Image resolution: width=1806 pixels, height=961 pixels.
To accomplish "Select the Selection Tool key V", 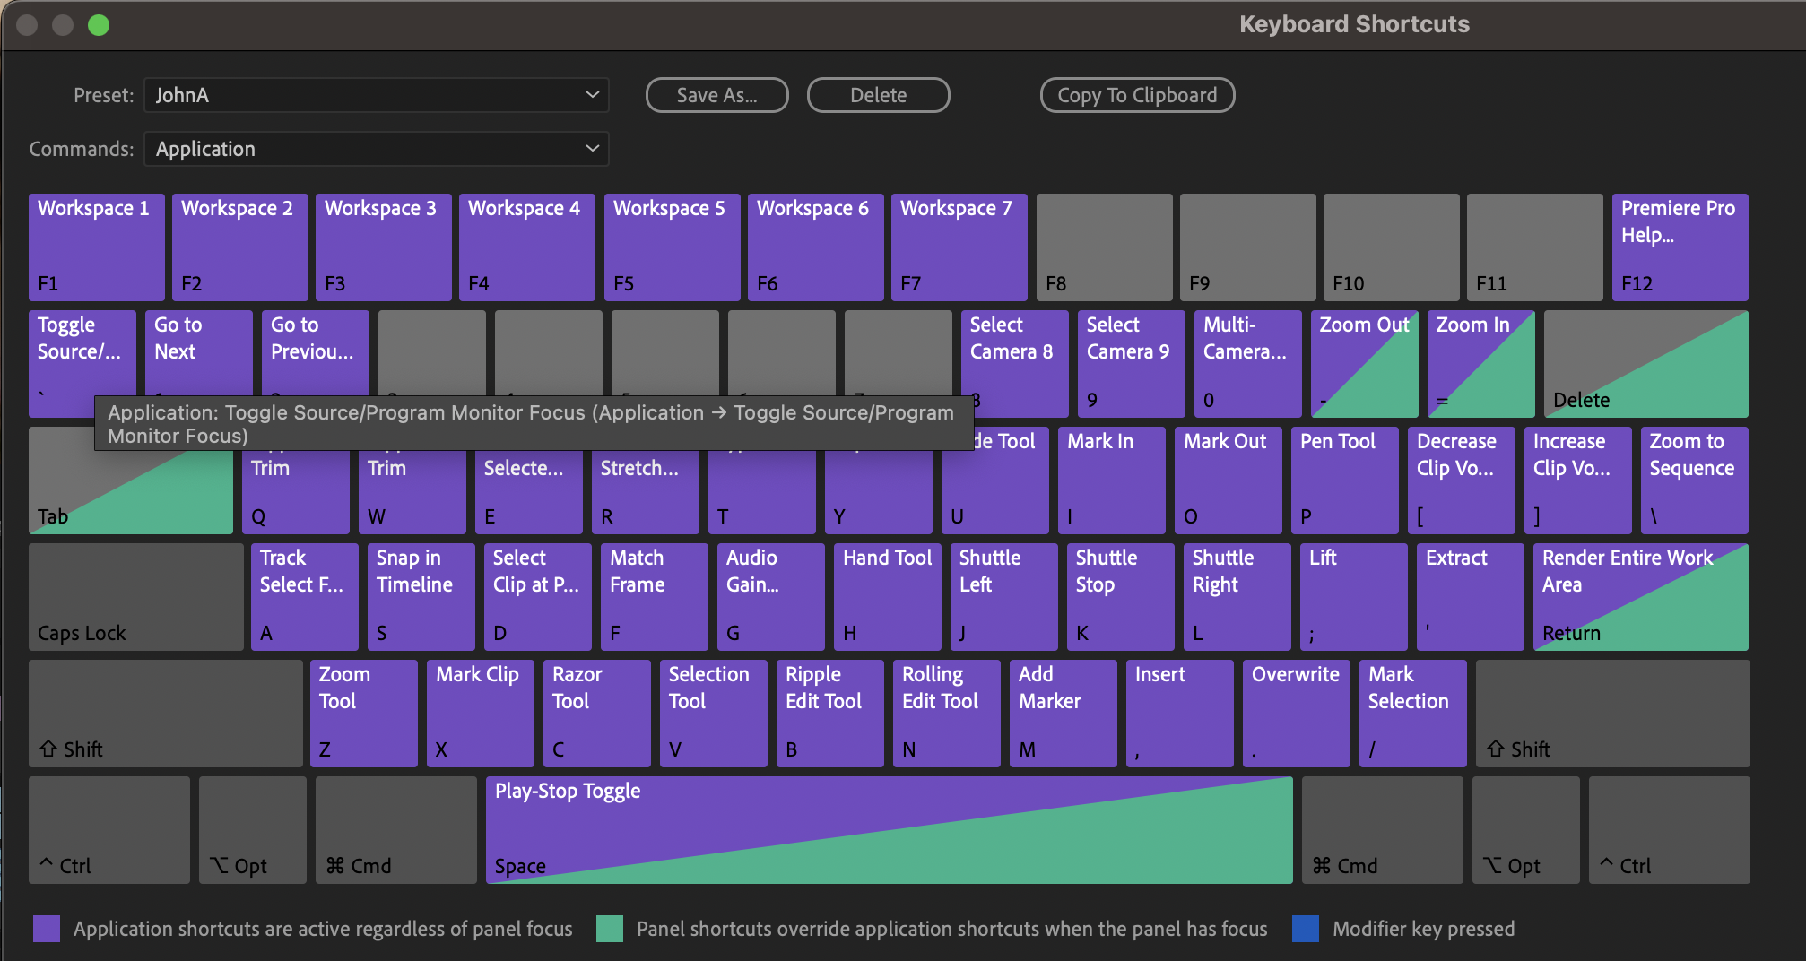I will (x=712, y=714).
